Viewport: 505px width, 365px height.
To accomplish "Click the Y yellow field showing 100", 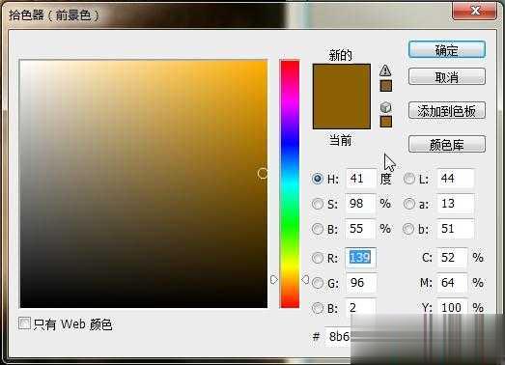I will click(x=452, y=307).
